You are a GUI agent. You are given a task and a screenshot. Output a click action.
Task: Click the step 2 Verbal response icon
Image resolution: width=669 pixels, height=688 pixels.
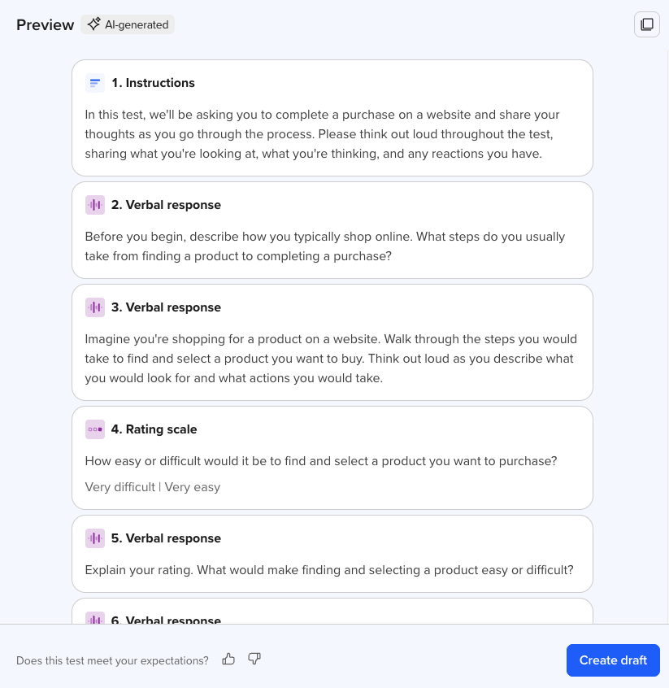pos(95,205)
